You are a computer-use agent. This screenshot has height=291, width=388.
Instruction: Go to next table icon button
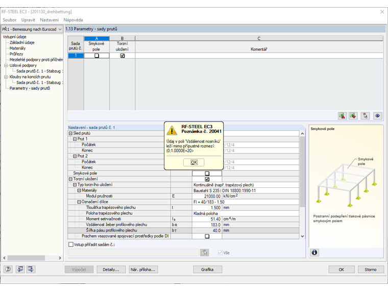[31, 269]
